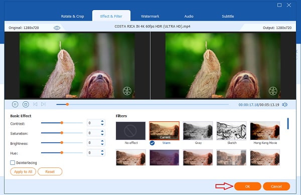Jump to next frame
Image resolution: width=301 pixels, height=195 pixels.
tap(43, 104)
